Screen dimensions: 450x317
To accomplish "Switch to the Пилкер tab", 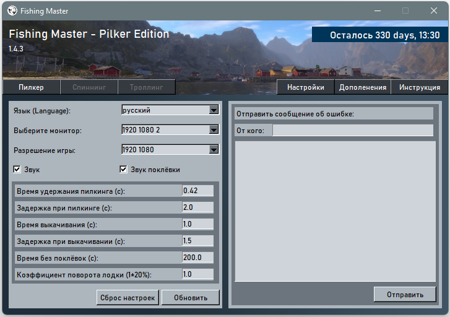I will 32,87.
